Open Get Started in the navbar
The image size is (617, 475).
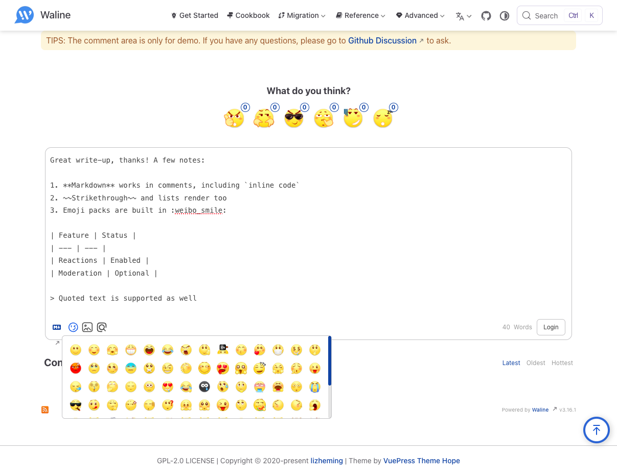[x=195, y=15]
